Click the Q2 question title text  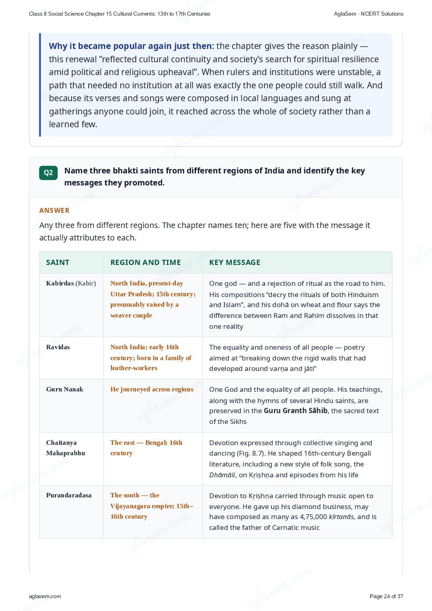[x=215, y=177]
